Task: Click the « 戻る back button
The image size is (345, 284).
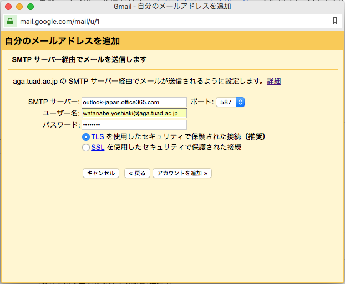Action: pyautogui.click(x=137, y=173)
